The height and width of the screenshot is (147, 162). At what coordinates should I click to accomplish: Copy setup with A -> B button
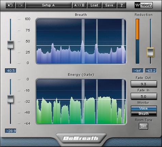79,5
